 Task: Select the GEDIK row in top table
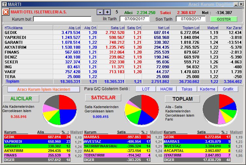123,33
